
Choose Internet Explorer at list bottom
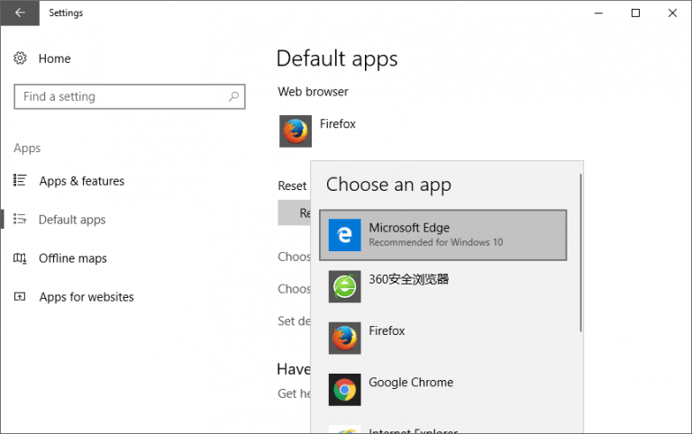(413, 429)
